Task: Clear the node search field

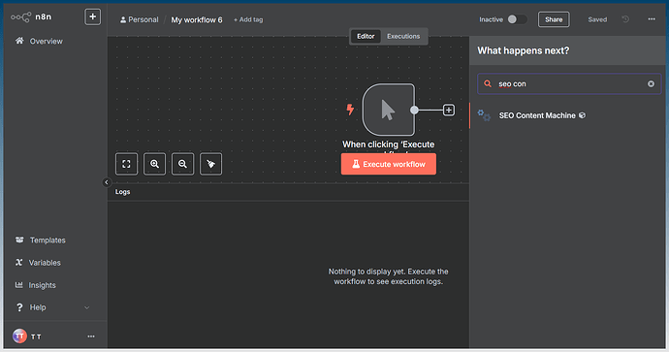Action: 651,84
